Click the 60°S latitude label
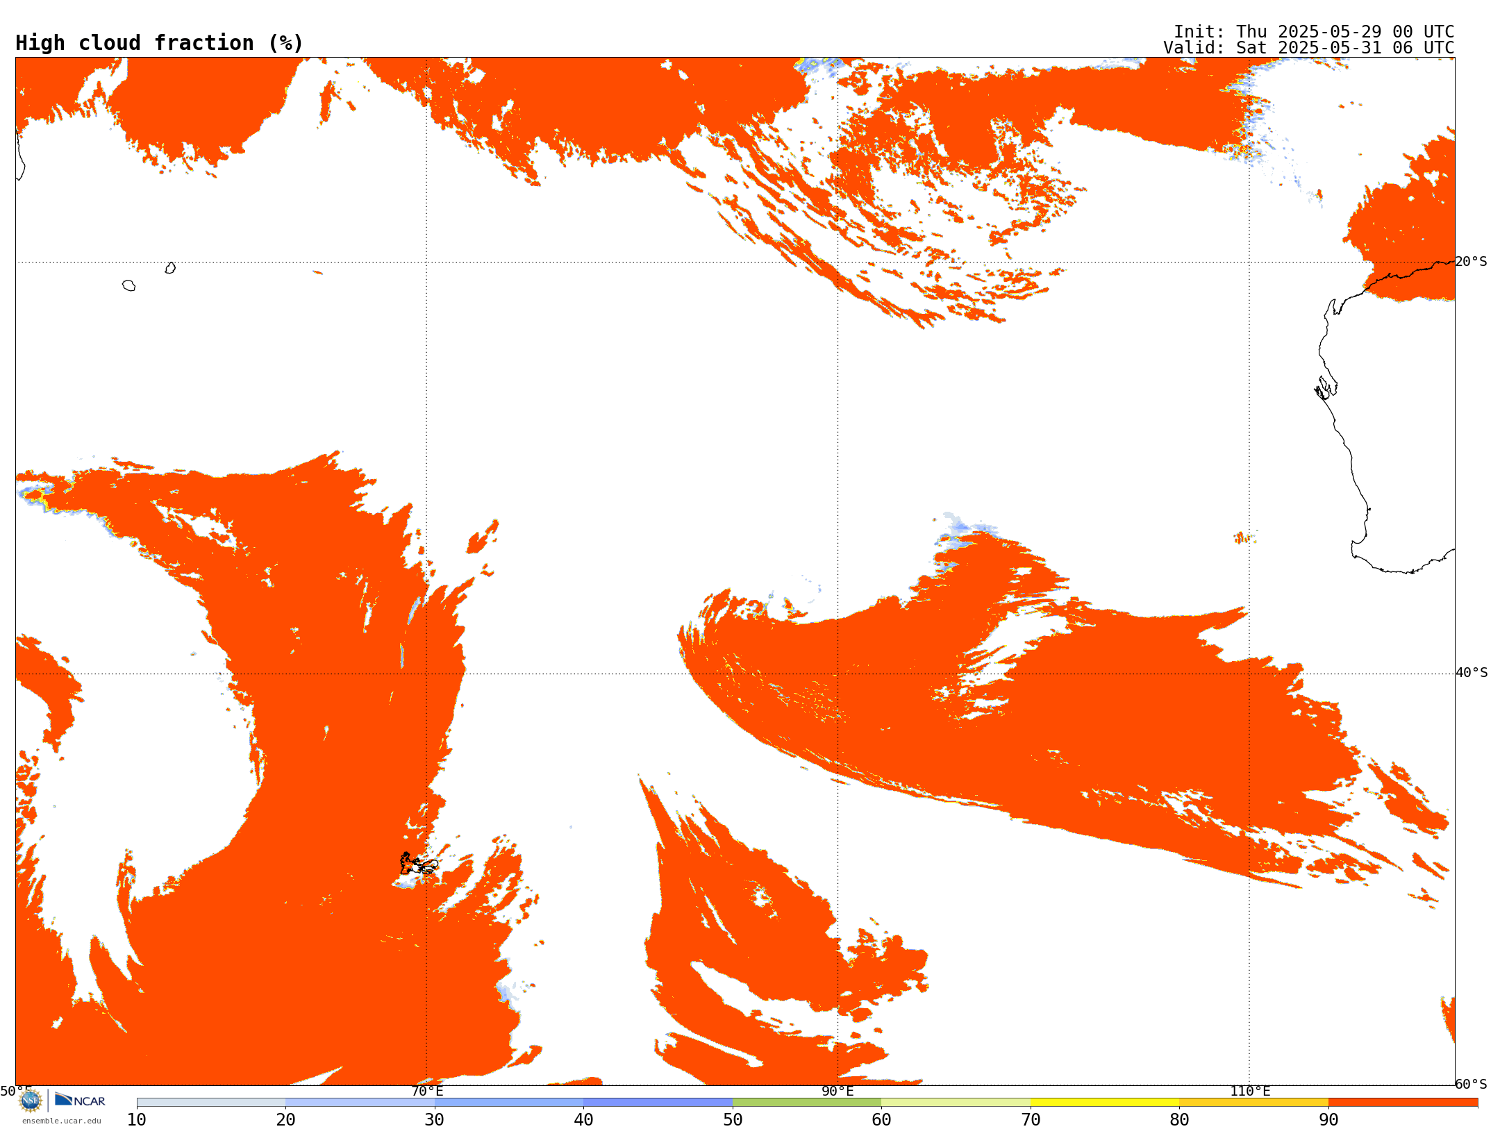 (x=1472, y=1084)
